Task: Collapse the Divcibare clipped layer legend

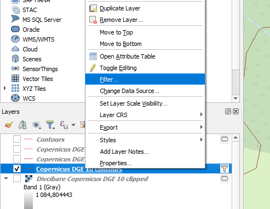Action: click(x=6, y=178)
